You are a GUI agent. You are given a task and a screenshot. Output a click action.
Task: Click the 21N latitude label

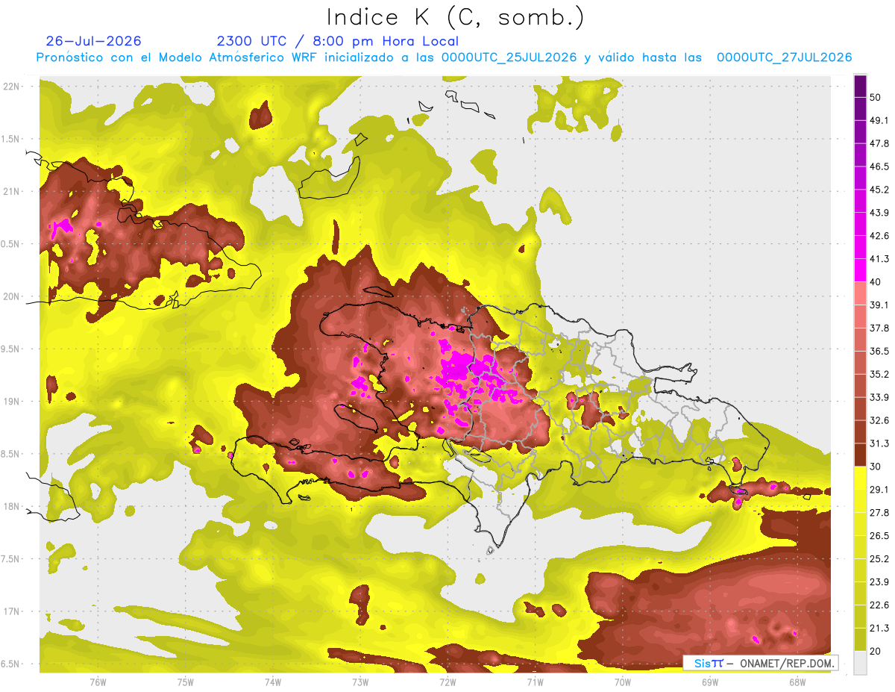[11, 191]
